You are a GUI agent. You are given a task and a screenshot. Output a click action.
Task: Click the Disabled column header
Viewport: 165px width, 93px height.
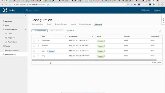pos(127,36)
